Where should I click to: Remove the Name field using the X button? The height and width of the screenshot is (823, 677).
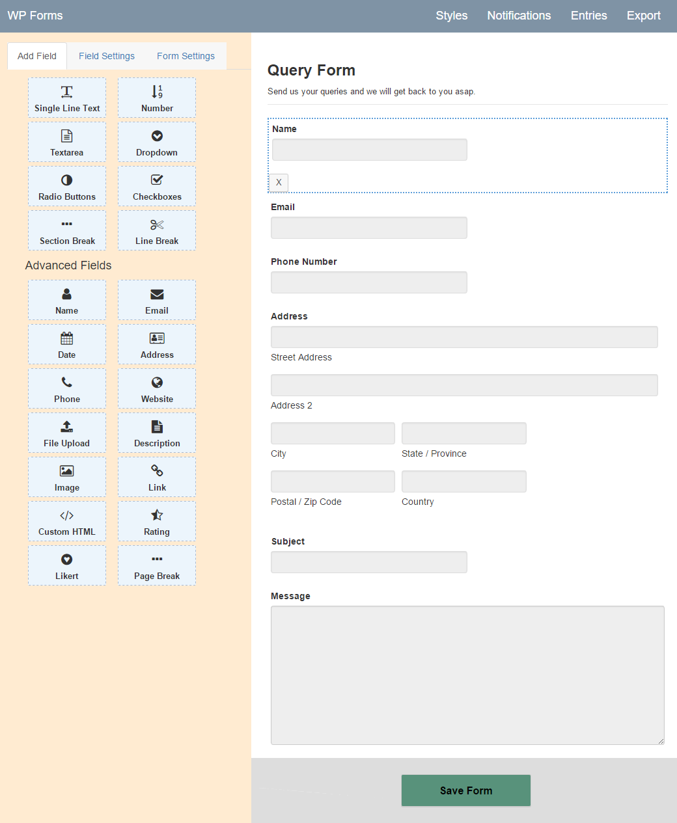[x=279, y=183]
